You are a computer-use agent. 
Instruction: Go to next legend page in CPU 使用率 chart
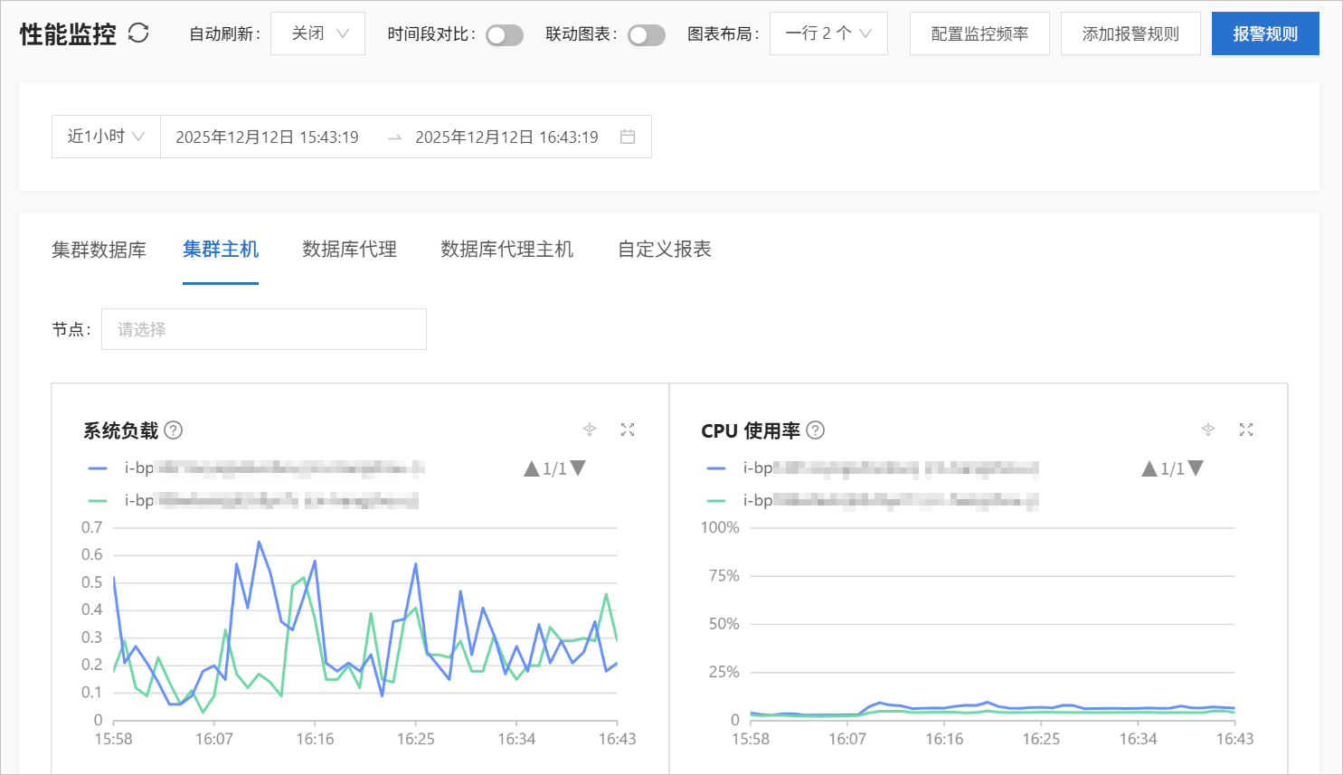(x=1196, y=468)
